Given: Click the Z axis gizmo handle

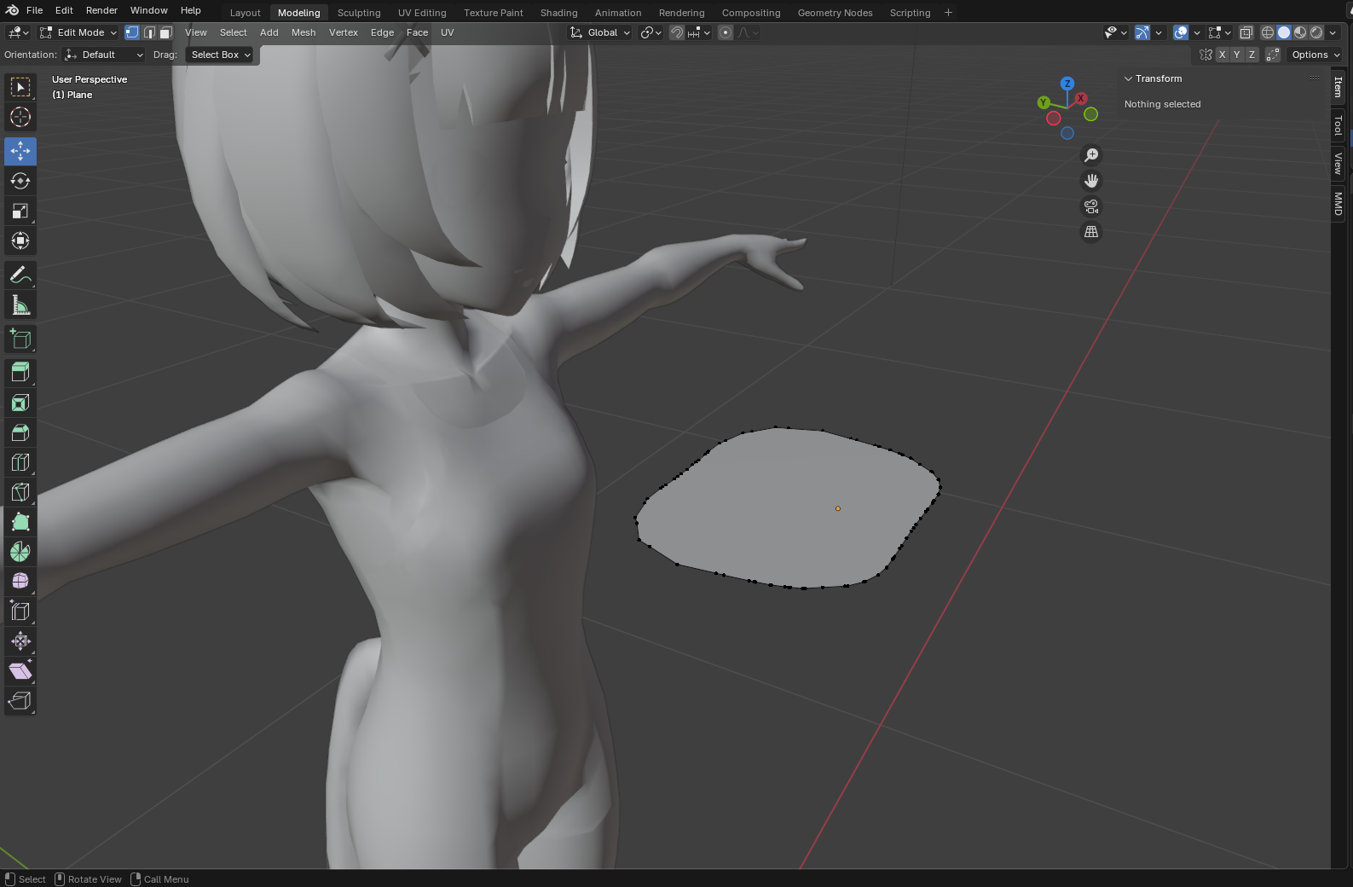Looking at the screenshot, I should [1067, 84].
